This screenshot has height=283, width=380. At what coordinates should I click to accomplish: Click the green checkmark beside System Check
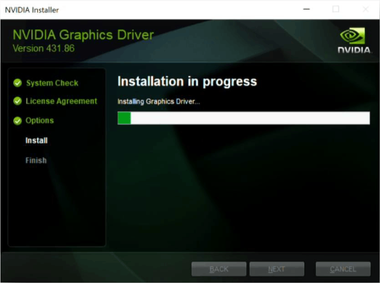tap(17, 83)
